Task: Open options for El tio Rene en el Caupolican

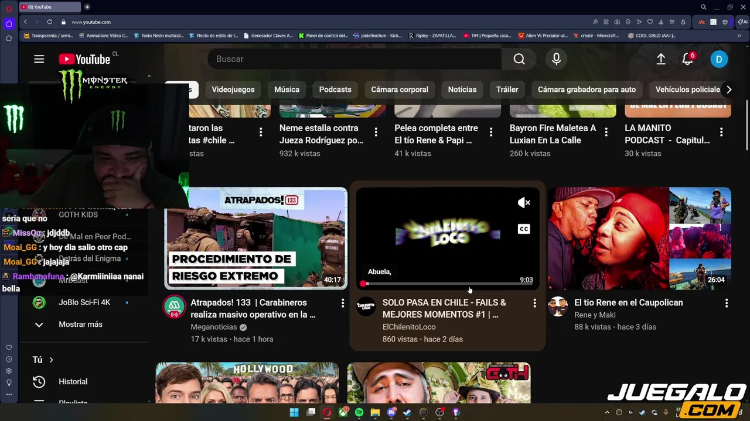Action: coord(727,303)
